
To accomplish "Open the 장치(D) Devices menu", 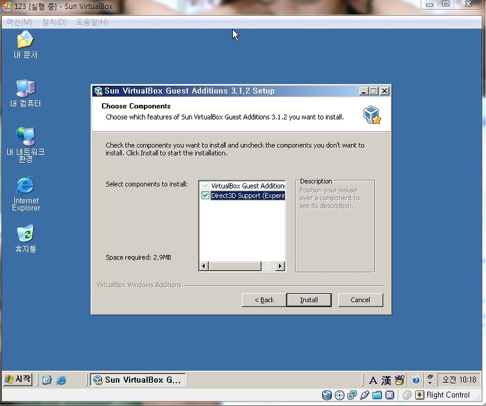I will tap(54, 23).
